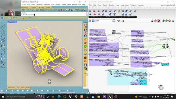Viewport: 176px width, 99px height.
Task: Open Microsoft Edge from the taskbar
Action: [59, 97]
